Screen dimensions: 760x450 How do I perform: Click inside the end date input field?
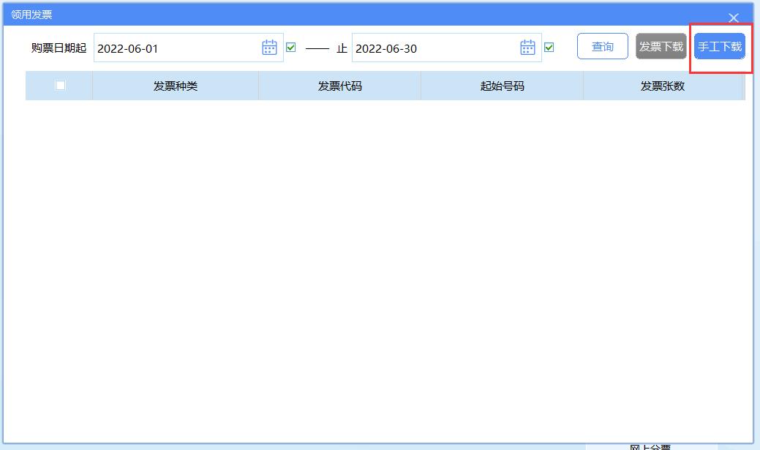tap(439, 47)
